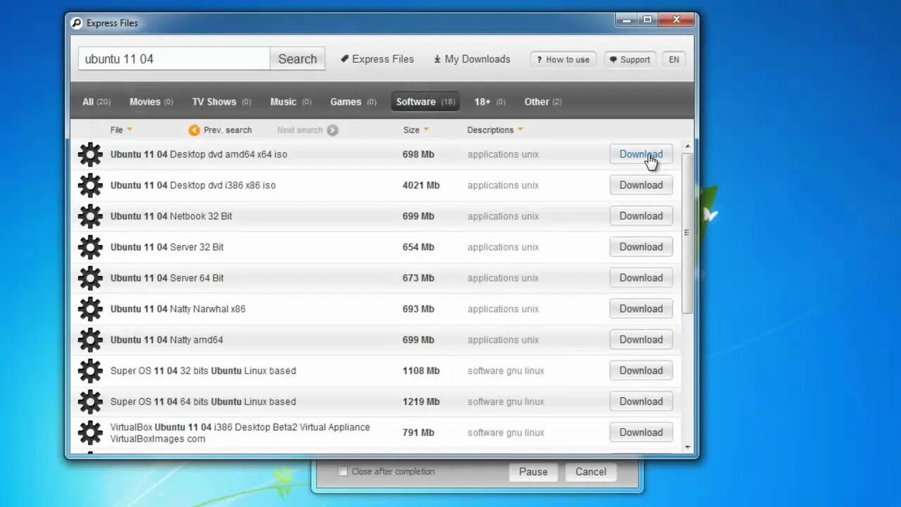
Task: Click the orange Prev. search arrow icon
Action: coord(194,130)
